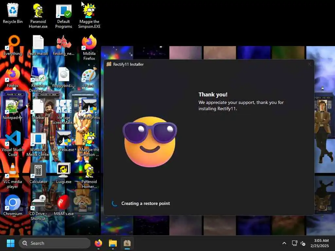Open the Windows Start menu
This screenshot has height=251, width=335.
10,243
